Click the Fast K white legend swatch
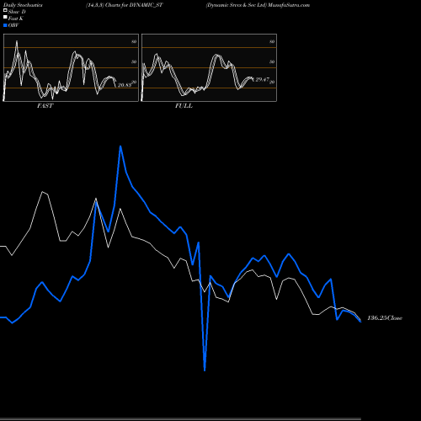The image size is (421, 421). click(x=5, y=18)
